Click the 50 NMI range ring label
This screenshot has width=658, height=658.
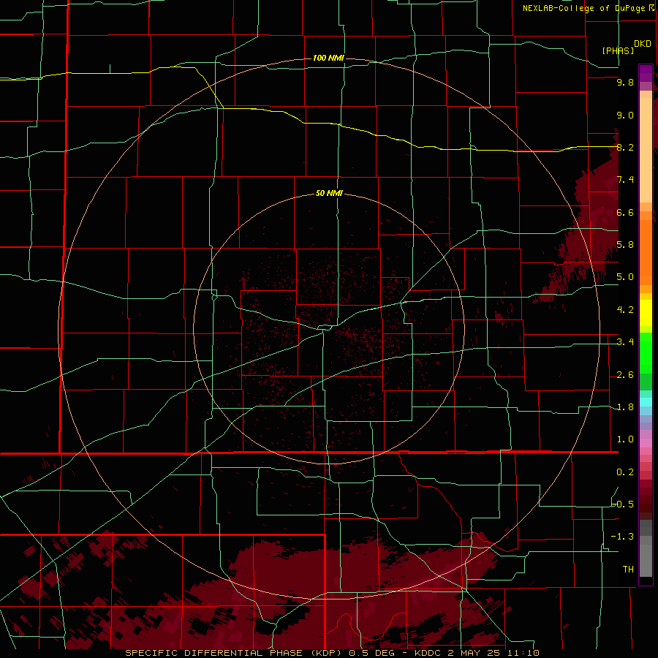[329, 193]
